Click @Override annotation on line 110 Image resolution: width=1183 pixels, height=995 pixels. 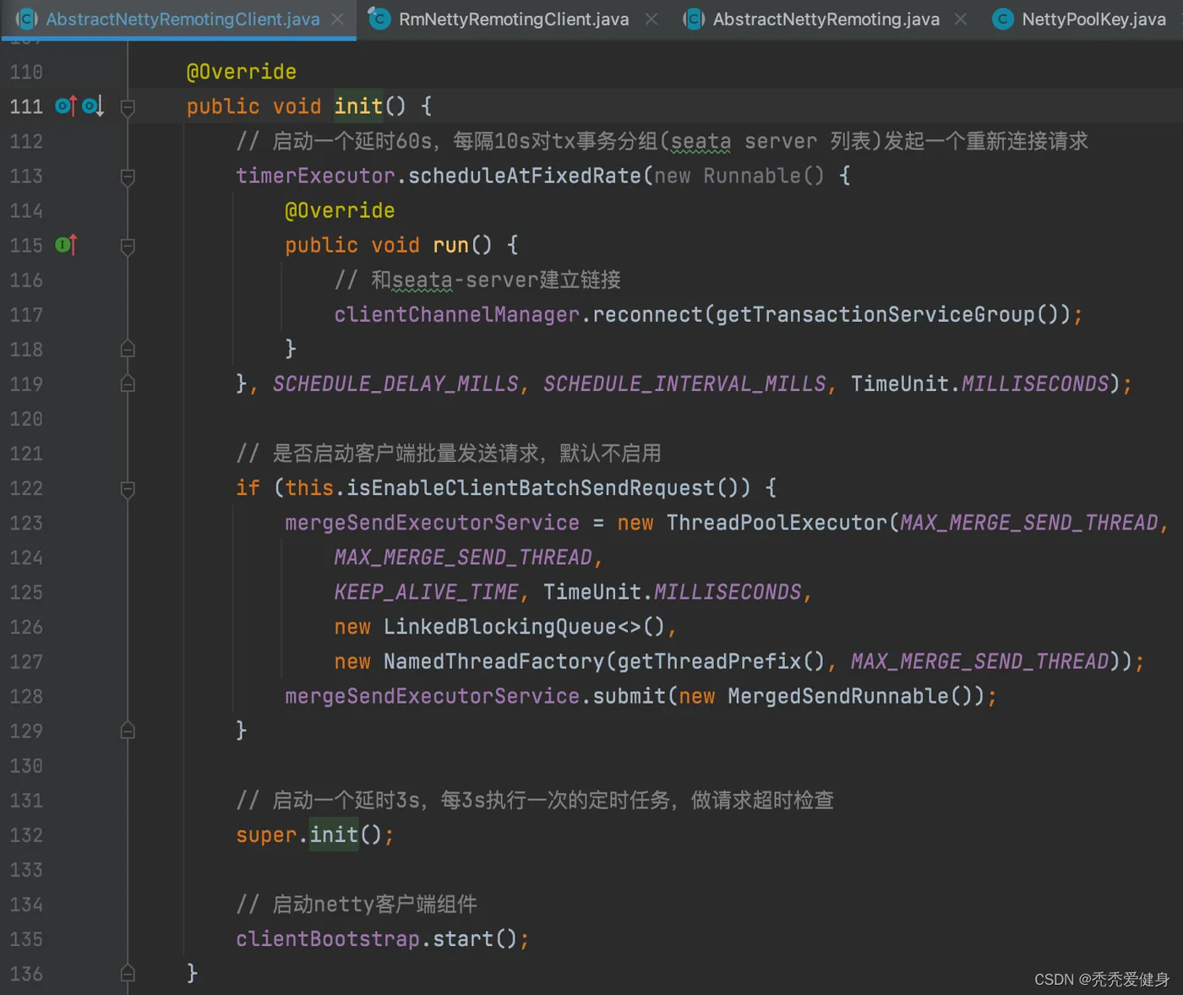point(242,72)
